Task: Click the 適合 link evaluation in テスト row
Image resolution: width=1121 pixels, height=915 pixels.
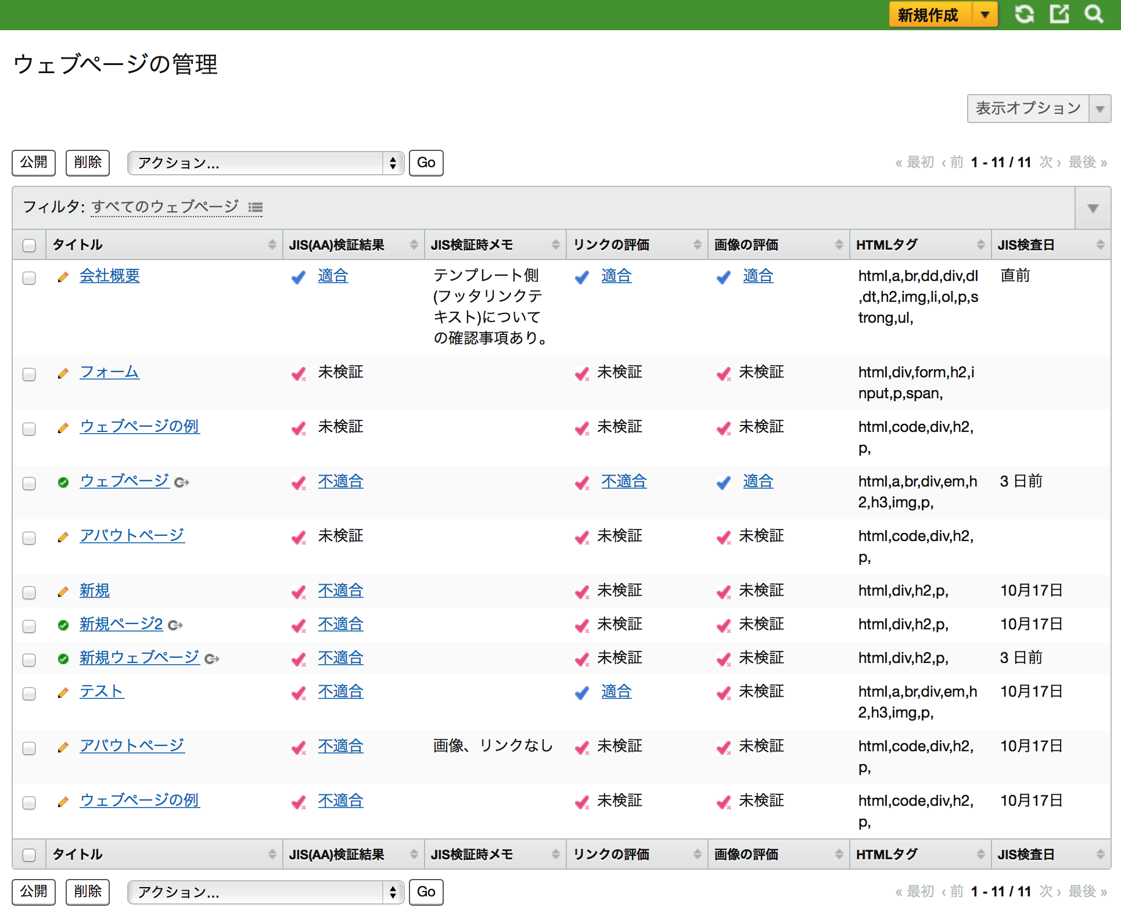Action: click(617, 691)
